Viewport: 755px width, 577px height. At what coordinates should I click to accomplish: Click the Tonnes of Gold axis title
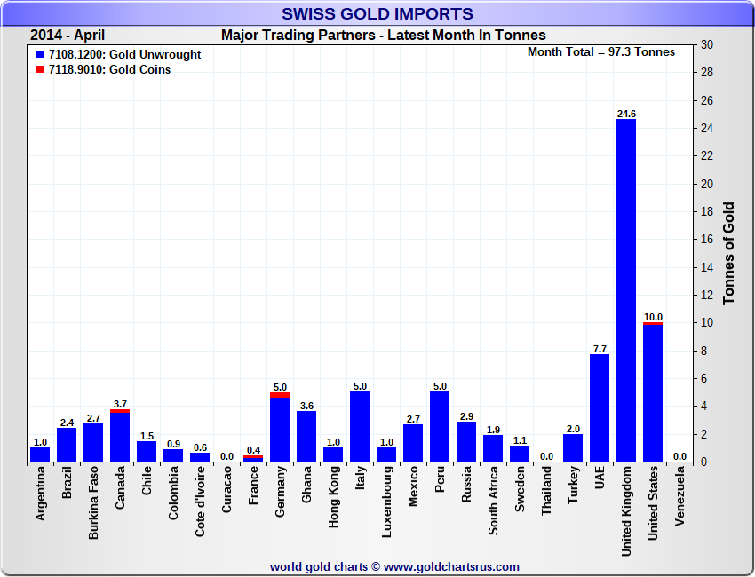(x=728, y=254)
